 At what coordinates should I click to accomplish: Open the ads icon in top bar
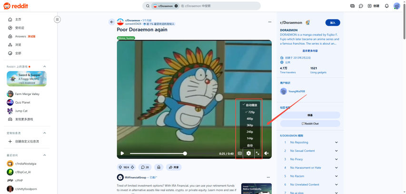click(352, 6)
